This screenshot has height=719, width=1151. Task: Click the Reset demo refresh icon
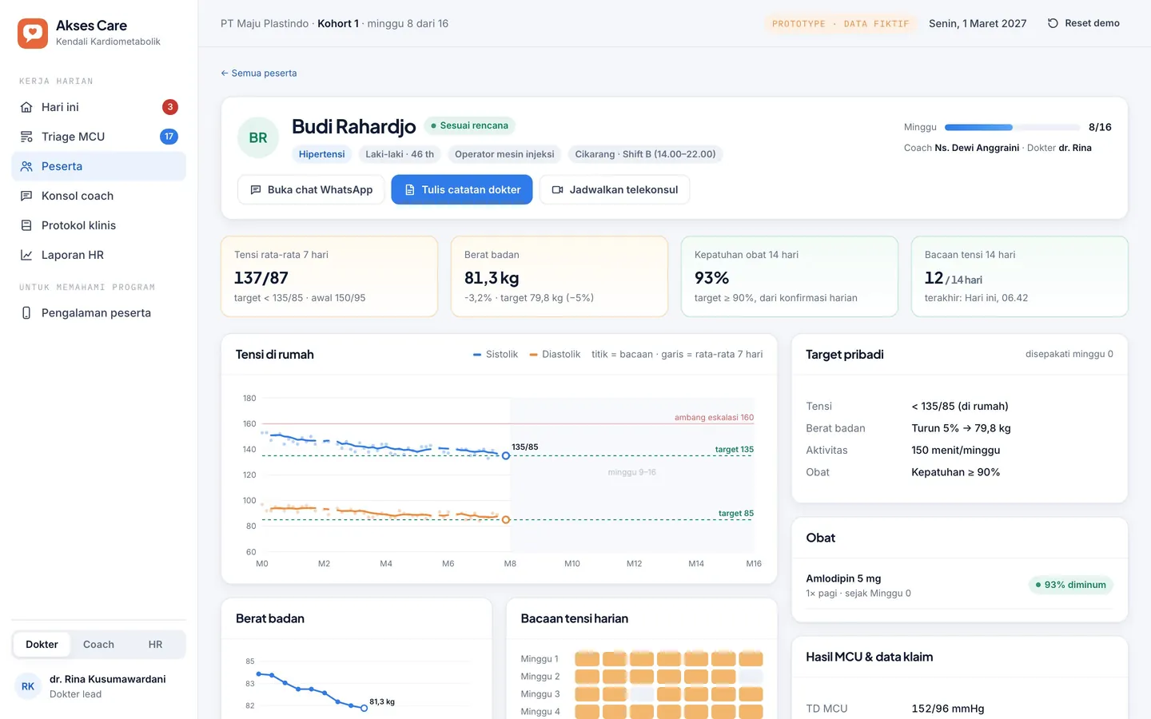(x=1053, y=23)
